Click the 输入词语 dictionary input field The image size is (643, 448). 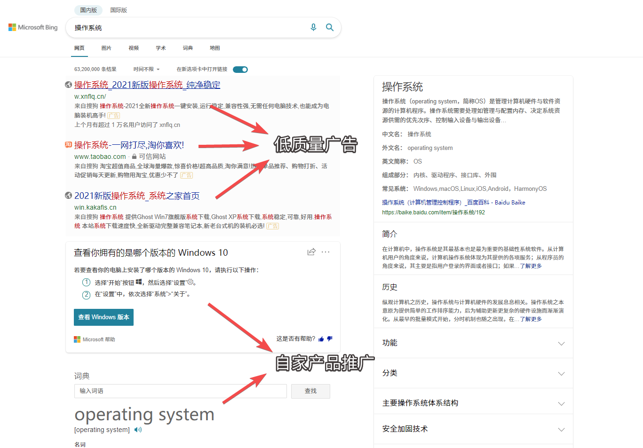click(x=181, y=391)
